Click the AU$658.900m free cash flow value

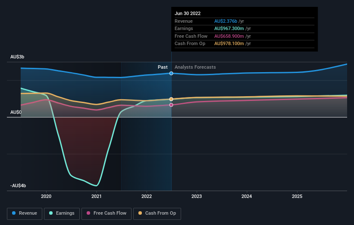(x=229, y=36)
